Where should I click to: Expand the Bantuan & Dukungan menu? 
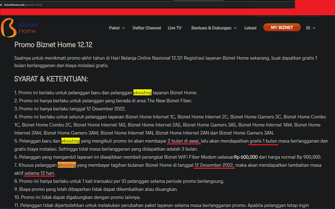[214, 28]
